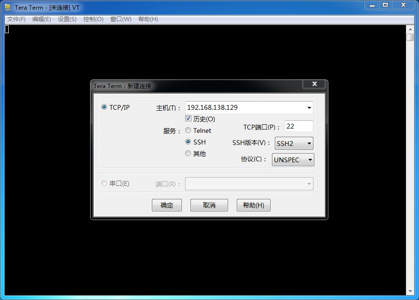
Task: Open the SSH version SSH2 dropdown
Action: click(x=294, y=143)
